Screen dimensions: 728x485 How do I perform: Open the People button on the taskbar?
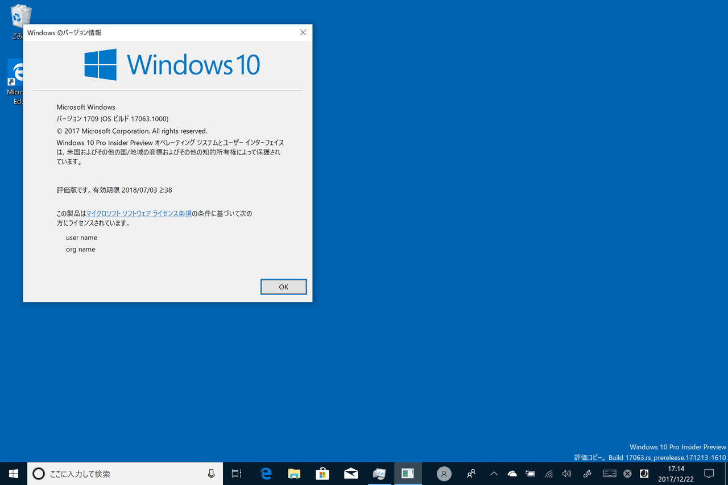(471, 474)
